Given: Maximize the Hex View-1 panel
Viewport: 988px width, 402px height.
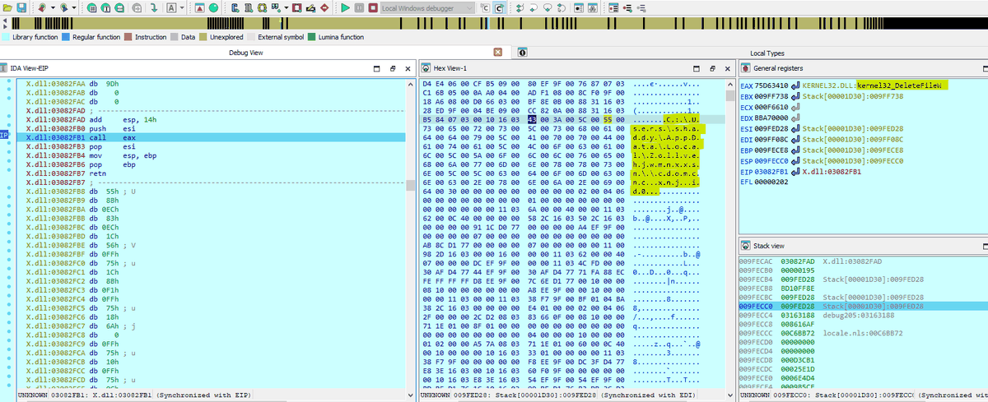Looking at the screenshot, I should (697, 68).
